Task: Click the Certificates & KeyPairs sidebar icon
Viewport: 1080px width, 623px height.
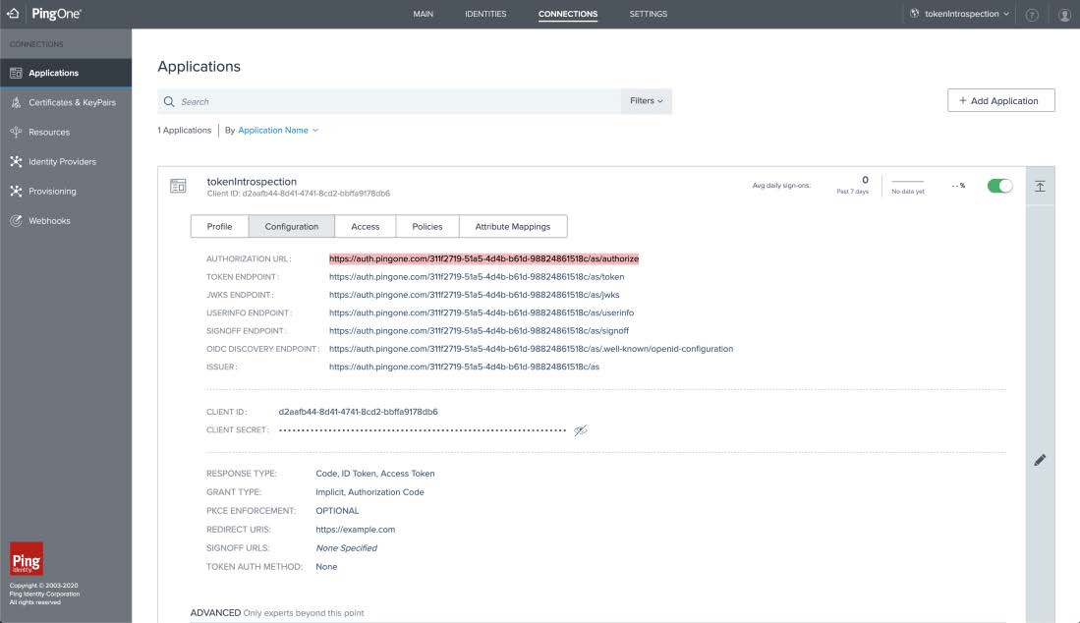Action: click(16, 102)
